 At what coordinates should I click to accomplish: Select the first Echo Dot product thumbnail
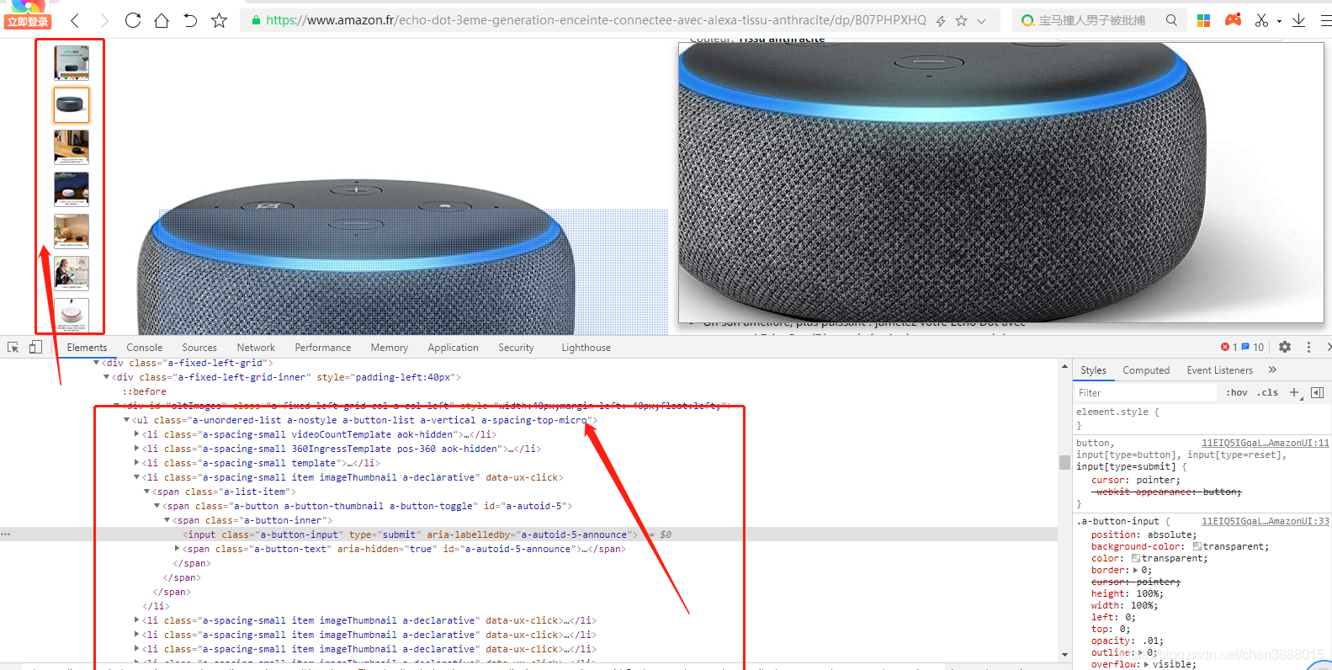click(72, 63)
